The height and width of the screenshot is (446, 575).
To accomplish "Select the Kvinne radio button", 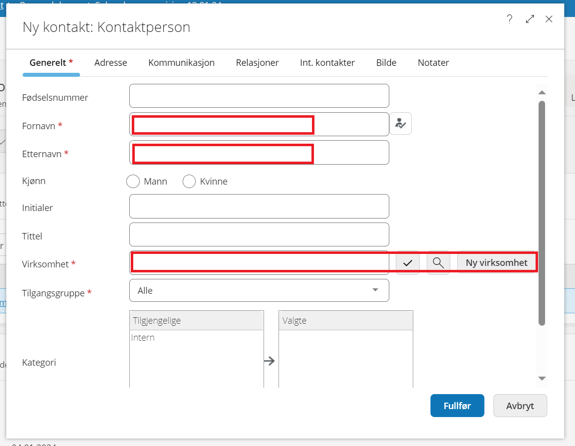I will (189, 182).
